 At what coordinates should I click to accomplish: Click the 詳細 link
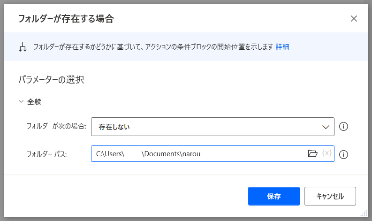(282, 47)
